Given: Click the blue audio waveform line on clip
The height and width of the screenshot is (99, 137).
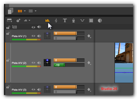Looking at the screenshot, I should point(124,72).
